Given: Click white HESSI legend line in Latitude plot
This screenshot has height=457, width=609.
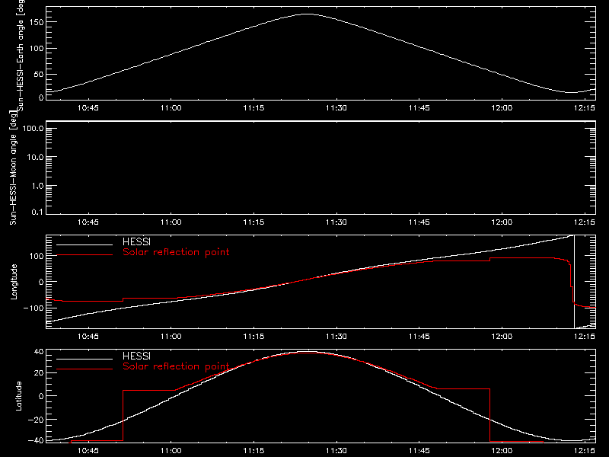Looking at the screenshot, I should tap(84, 359).
